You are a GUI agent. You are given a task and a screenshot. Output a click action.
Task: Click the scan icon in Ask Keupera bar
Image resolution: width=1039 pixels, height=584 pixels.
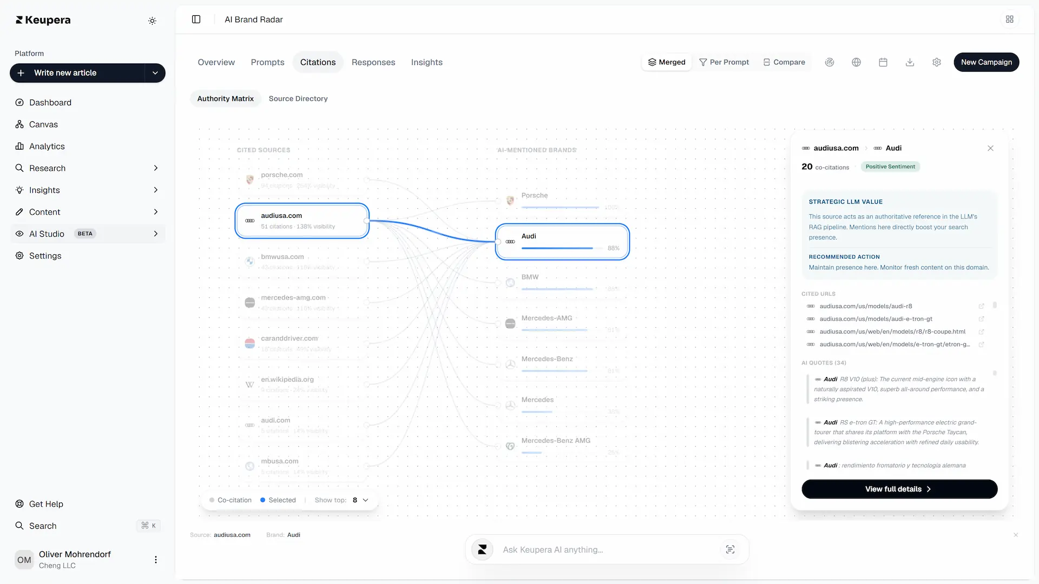tap(730, 550)
